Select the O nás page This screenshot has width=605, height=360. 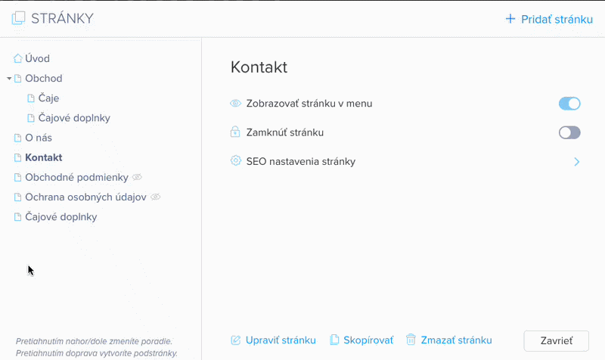pyautogui.click(x=38, y=138)
